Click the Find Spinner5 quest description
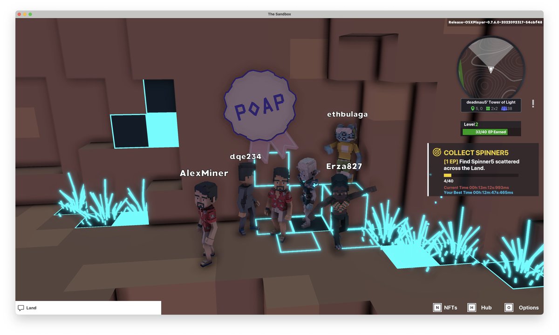This screenshot has height=335, width=559. coord(482,165)
